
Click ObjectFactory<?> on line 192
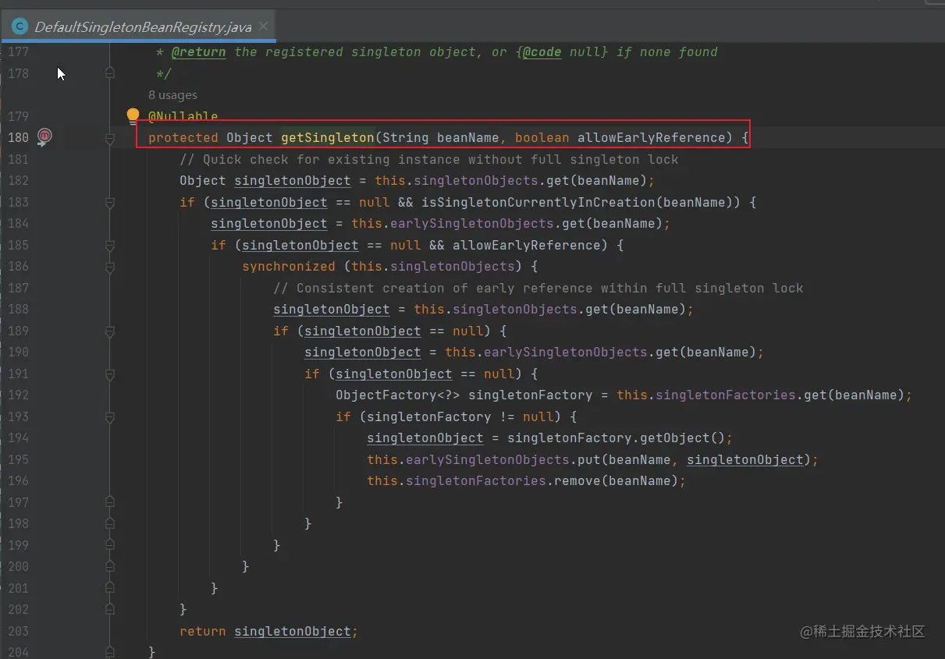[x=398, y=395]
